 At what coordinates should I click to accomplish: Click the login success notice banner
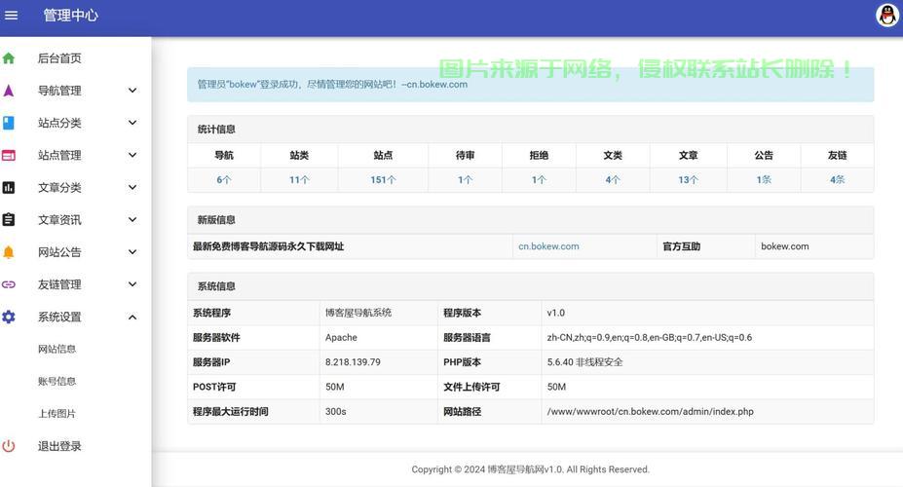coord(530,85)
